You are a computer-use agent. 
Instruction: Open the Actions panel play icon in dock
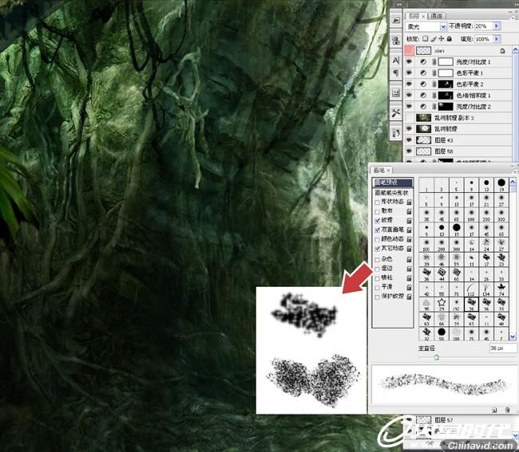395,21
